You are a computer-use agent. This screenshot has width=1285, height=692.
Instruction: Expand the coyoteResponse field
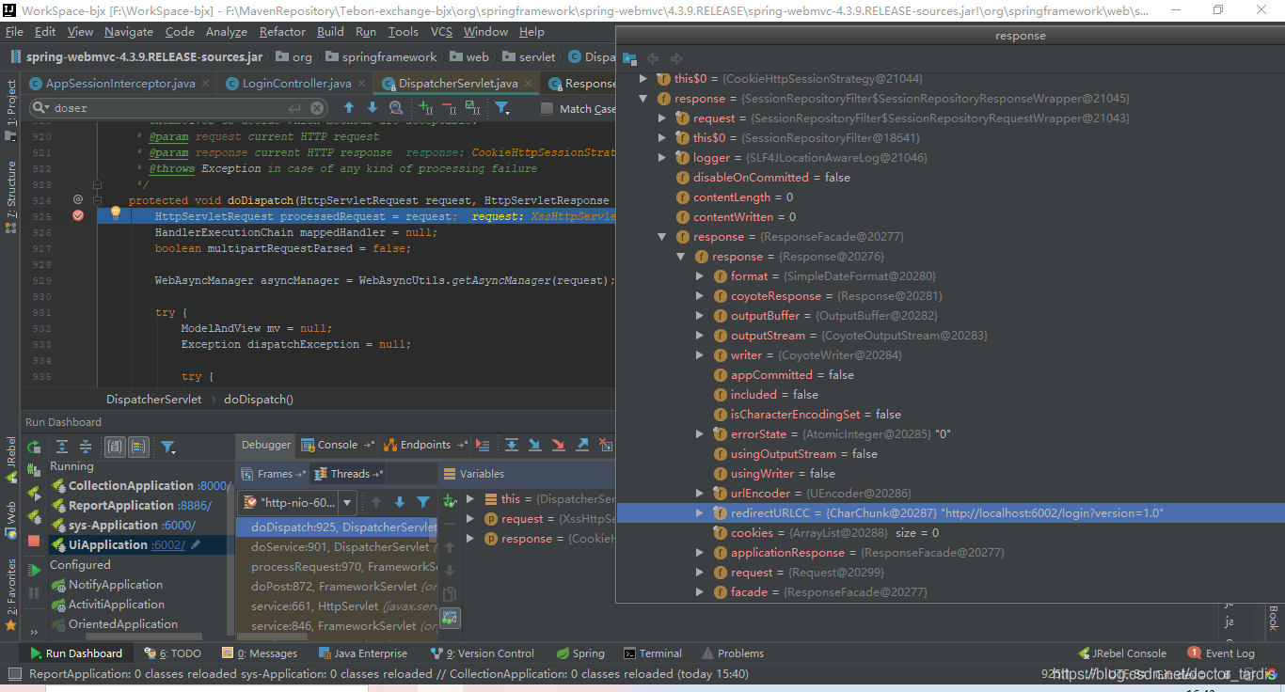click(699, 296)
